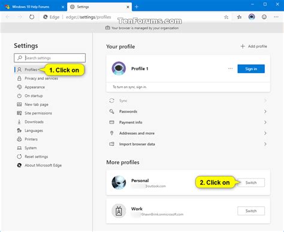Open System settings
Viewport: 284px width, 232px height.
point(31,148)
